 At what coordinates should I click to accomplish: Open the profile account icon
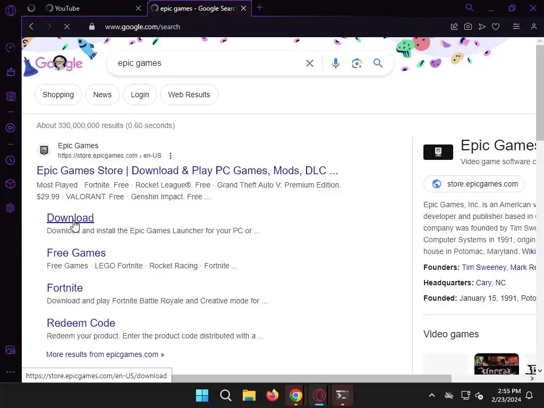pyautogui.click(x=533, y=27)
